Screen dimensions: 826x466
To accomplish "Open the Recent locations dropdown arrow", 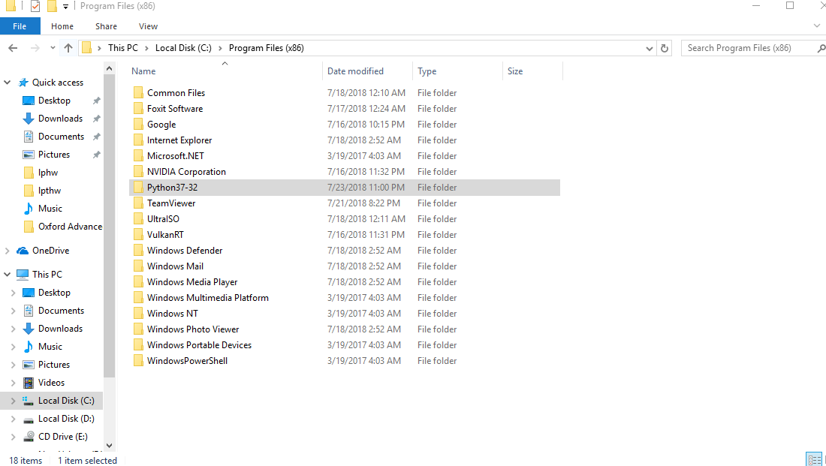I will click(53, 48).
